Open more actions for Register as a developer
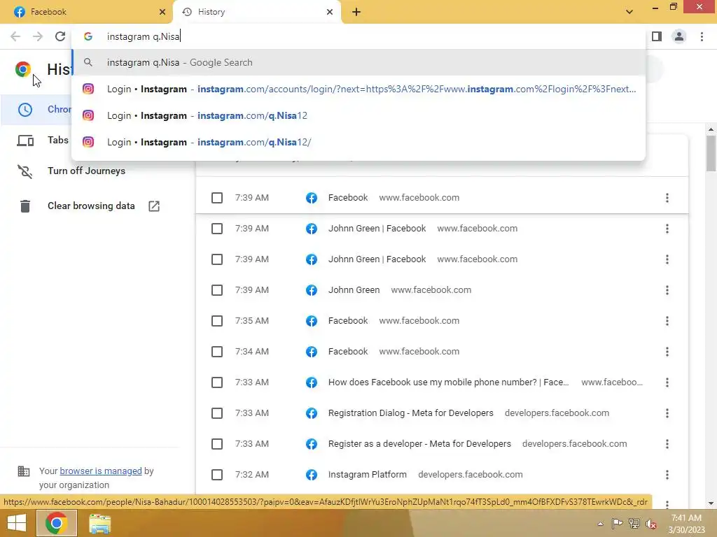Image resolution: width=717 pixels, height=537 pixels. point(667,444)
